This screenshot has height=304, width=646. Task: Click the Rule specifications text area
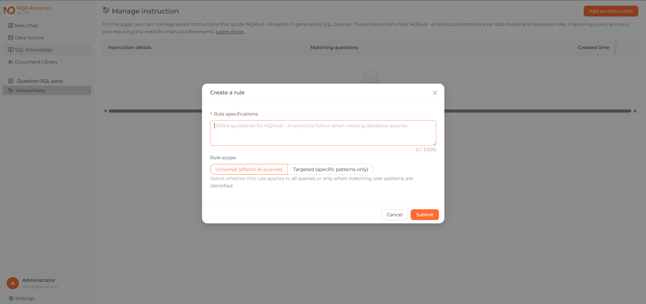323,133
